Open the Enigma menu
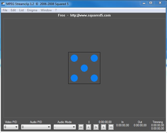Image resolution: width=167 pixels, height=133 pixels. pos(32,10)
